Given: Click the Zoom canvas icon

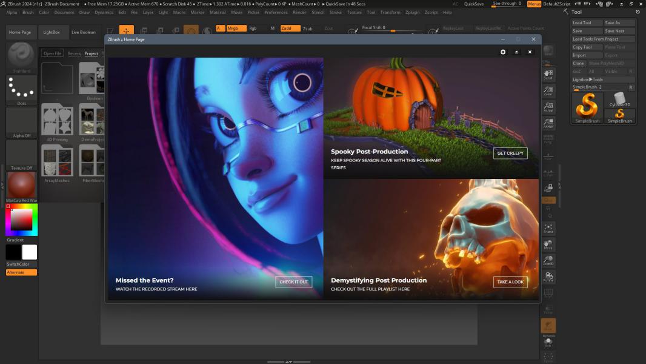Looking at the screenshot, I should (548, 90).
